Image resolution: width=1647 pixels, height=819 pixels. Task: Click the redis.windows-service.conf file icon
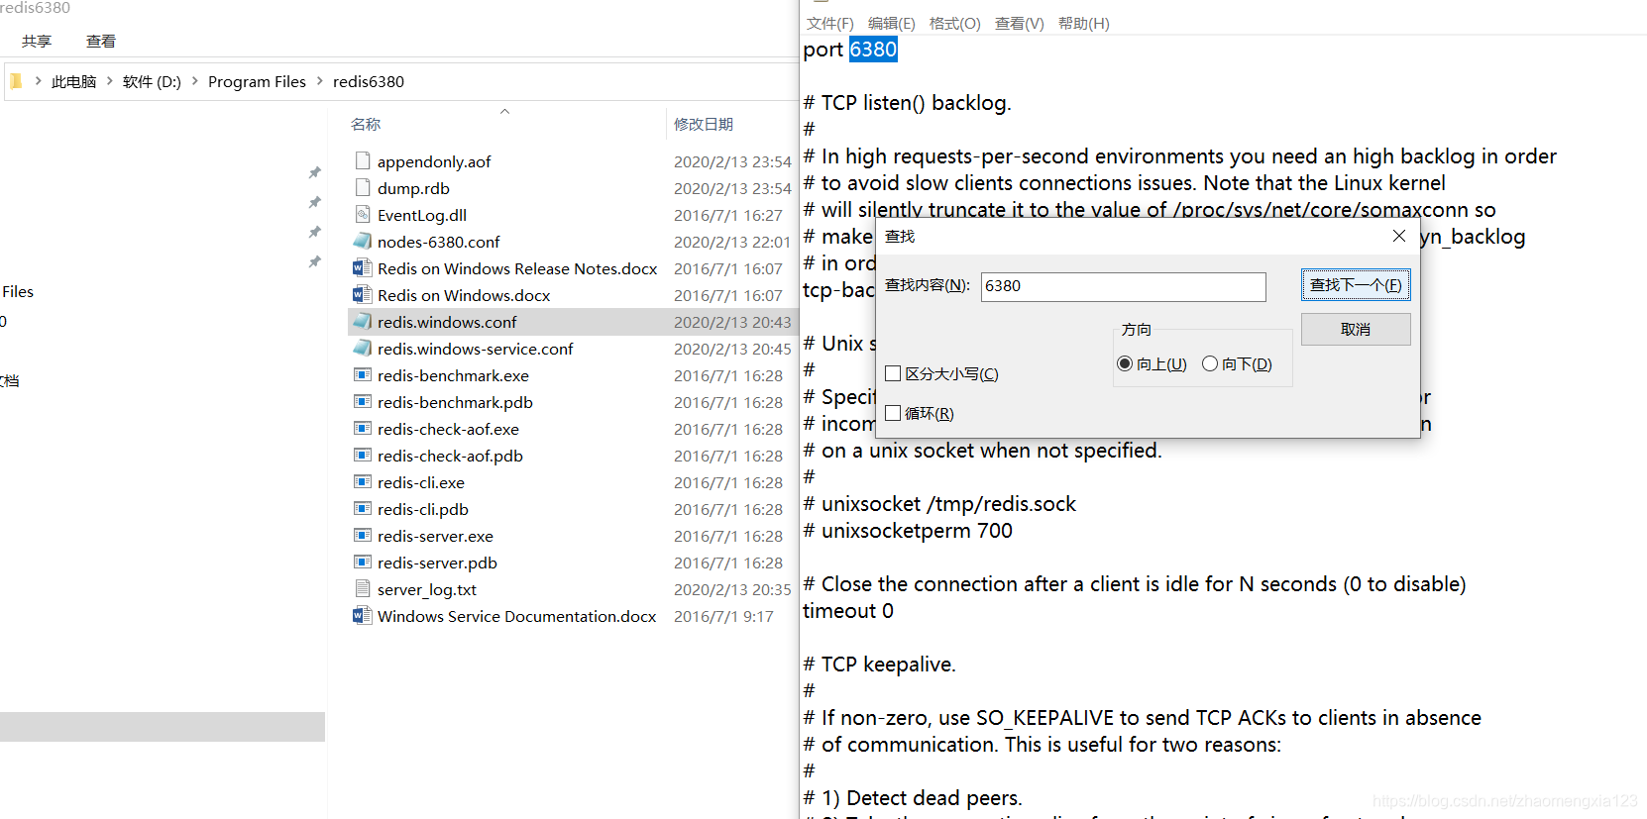(363, 348)
